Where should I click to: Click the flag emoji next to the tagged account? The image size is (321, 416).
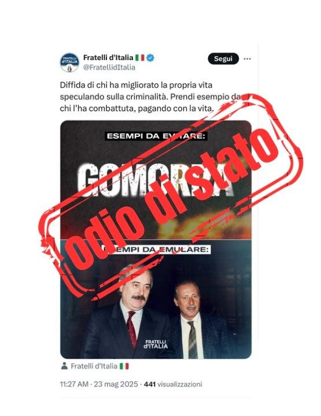click(x=124, y=366)
